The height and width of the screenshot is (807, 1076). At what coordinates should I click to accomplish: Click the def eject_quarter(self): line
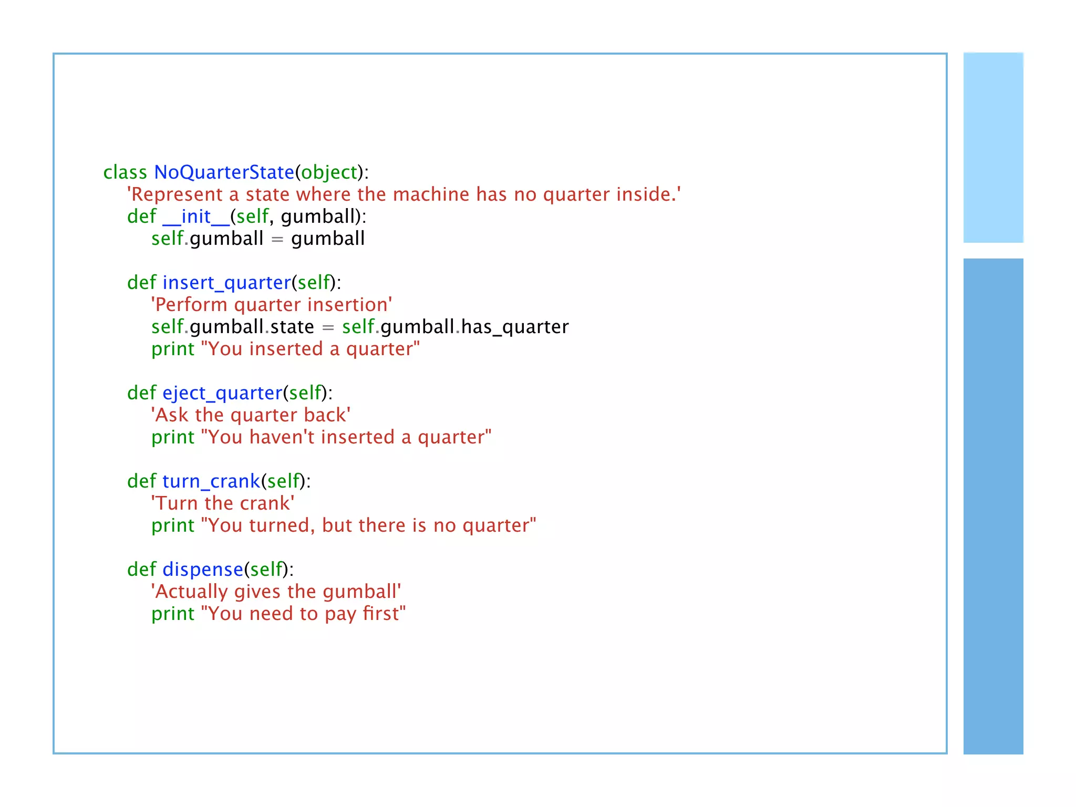(x=230, y=393)
